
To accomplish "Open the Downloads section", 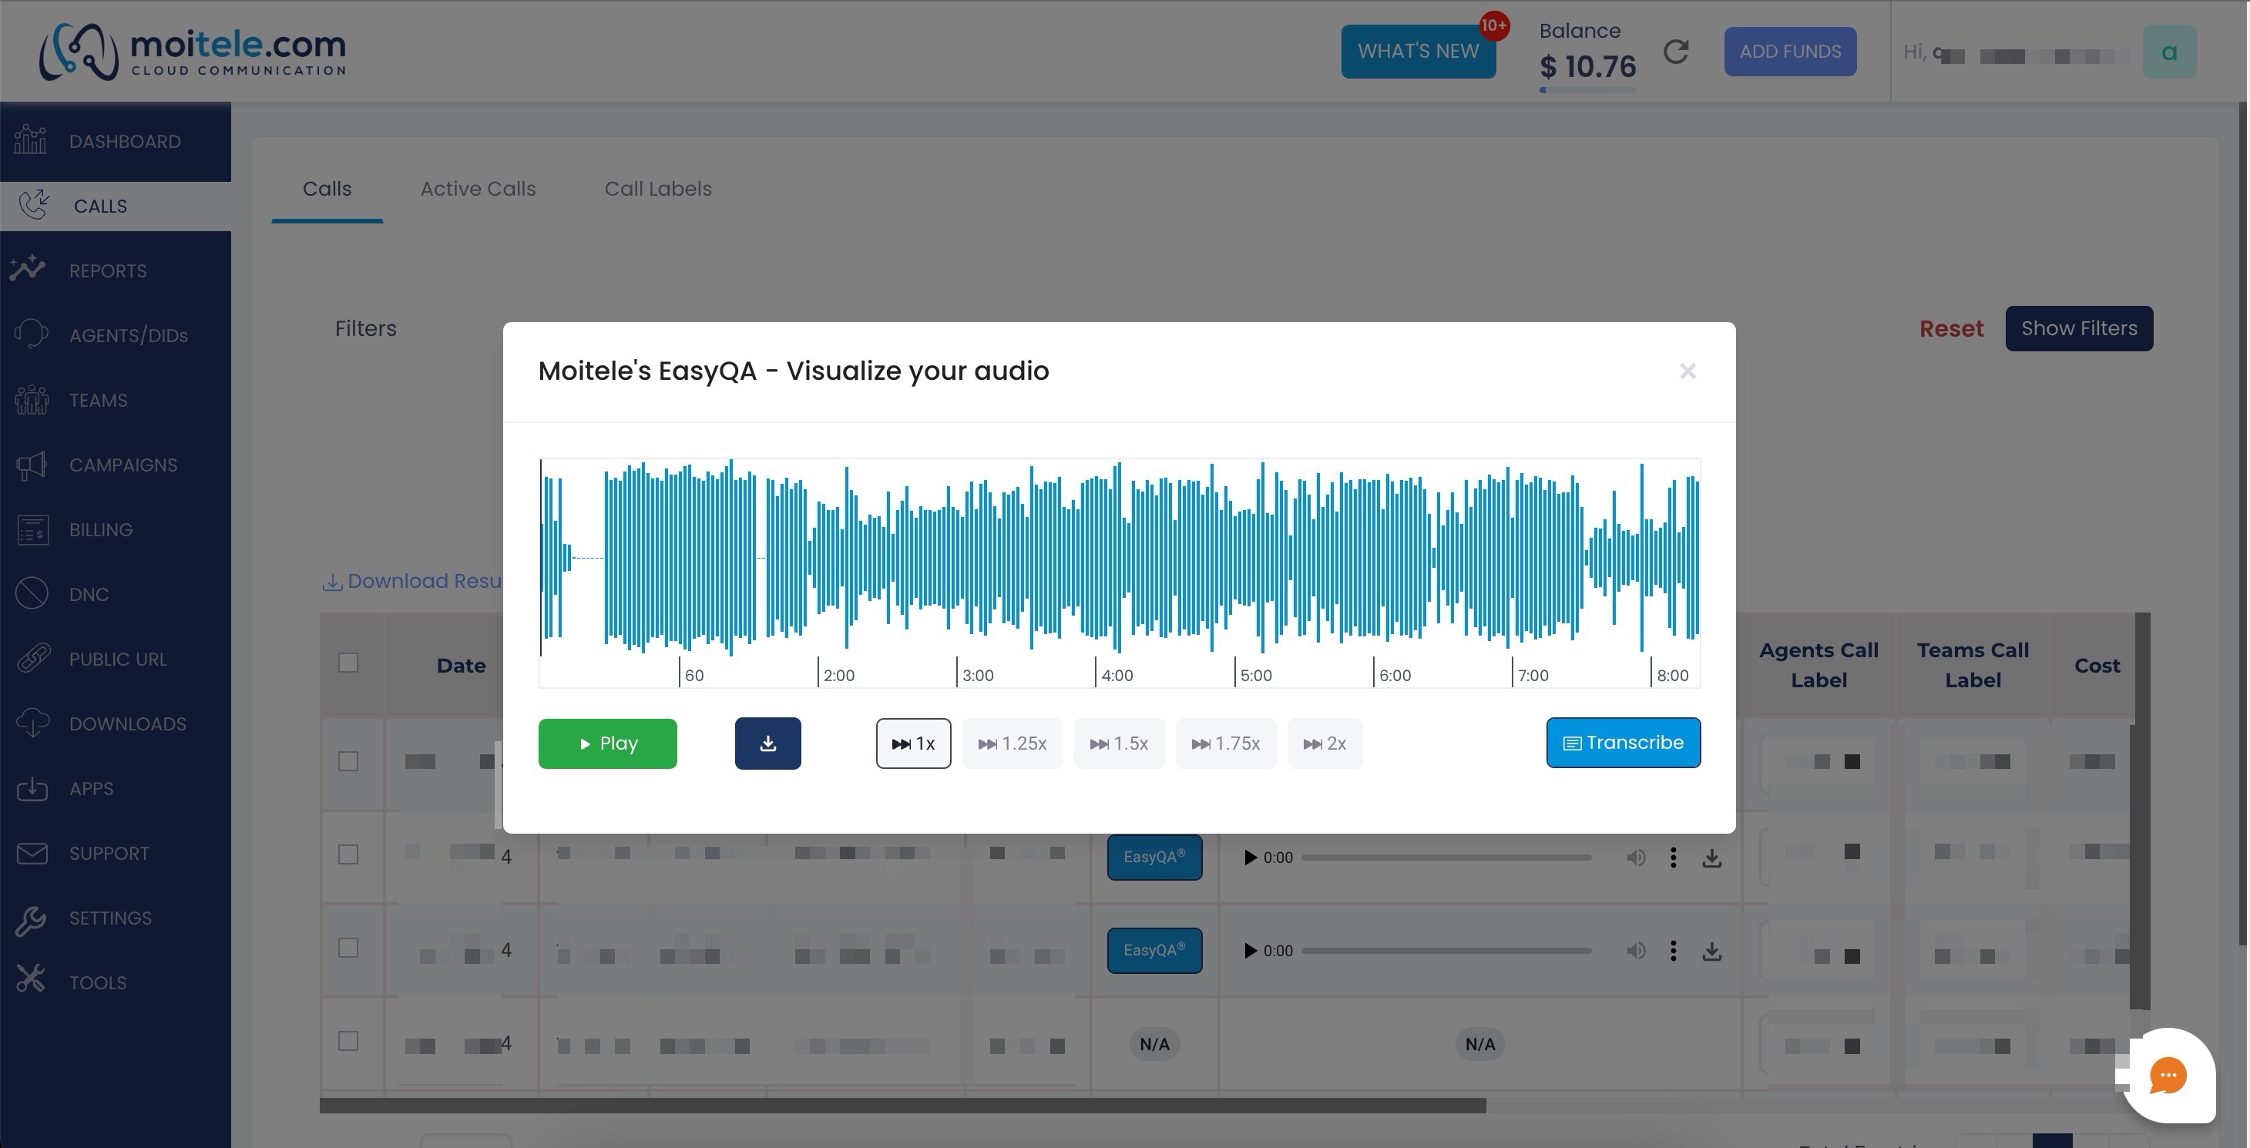I will click(116, 723).
